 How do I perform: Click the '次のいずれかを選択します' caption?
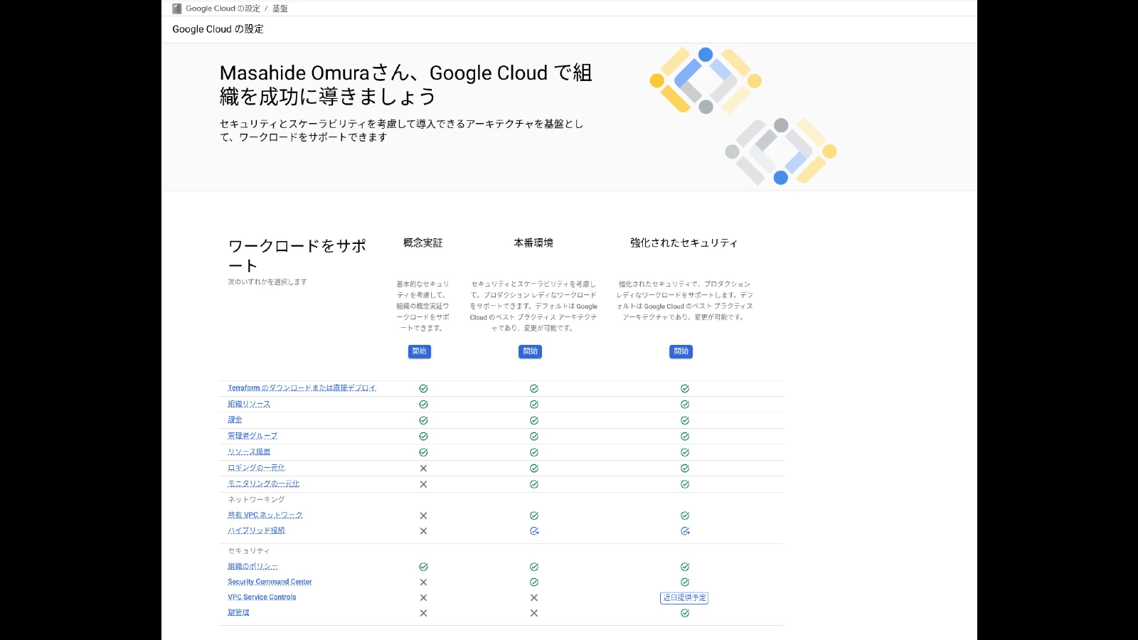pos(267,282)
